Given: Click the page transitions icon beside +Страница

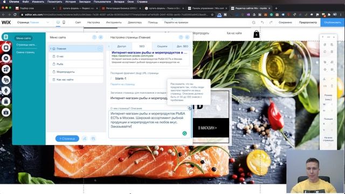Looking at the screenshot, I should click(x=85, y=138).
